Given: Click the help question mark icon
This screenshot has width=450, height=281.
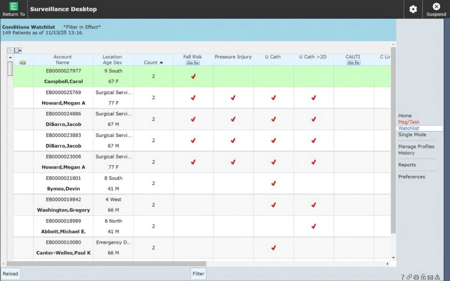Looking at the screenshot, I should [403, 277].
